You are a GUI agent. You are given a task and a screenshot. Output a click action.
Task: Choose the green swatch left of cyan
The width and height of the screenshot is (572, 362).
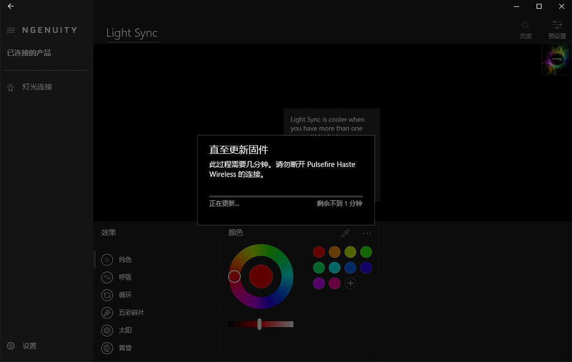coord(319,268)
